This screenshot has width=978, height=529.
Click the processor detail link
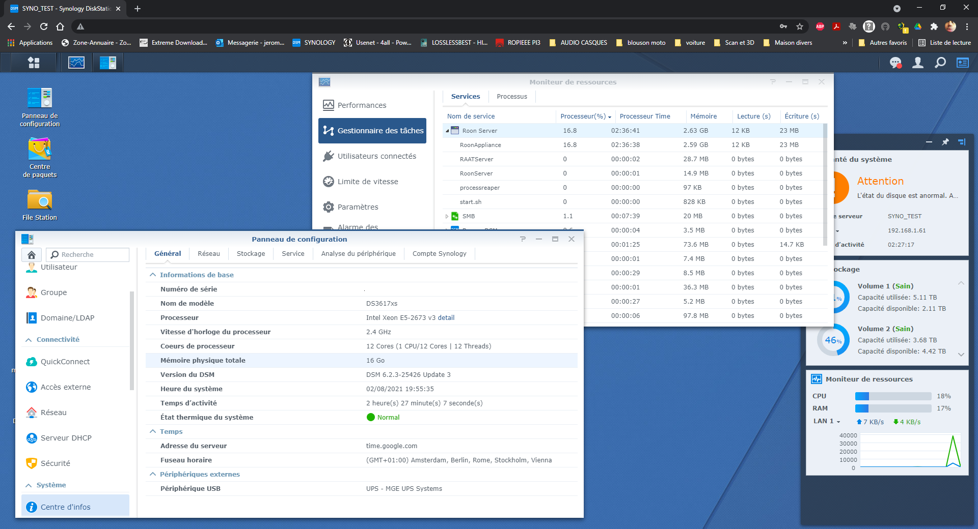coord(446,317)
